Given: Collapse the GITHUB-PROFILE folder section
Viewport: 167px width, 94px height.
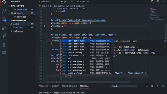Looking at the screenshot, I should tap(18, 20).
